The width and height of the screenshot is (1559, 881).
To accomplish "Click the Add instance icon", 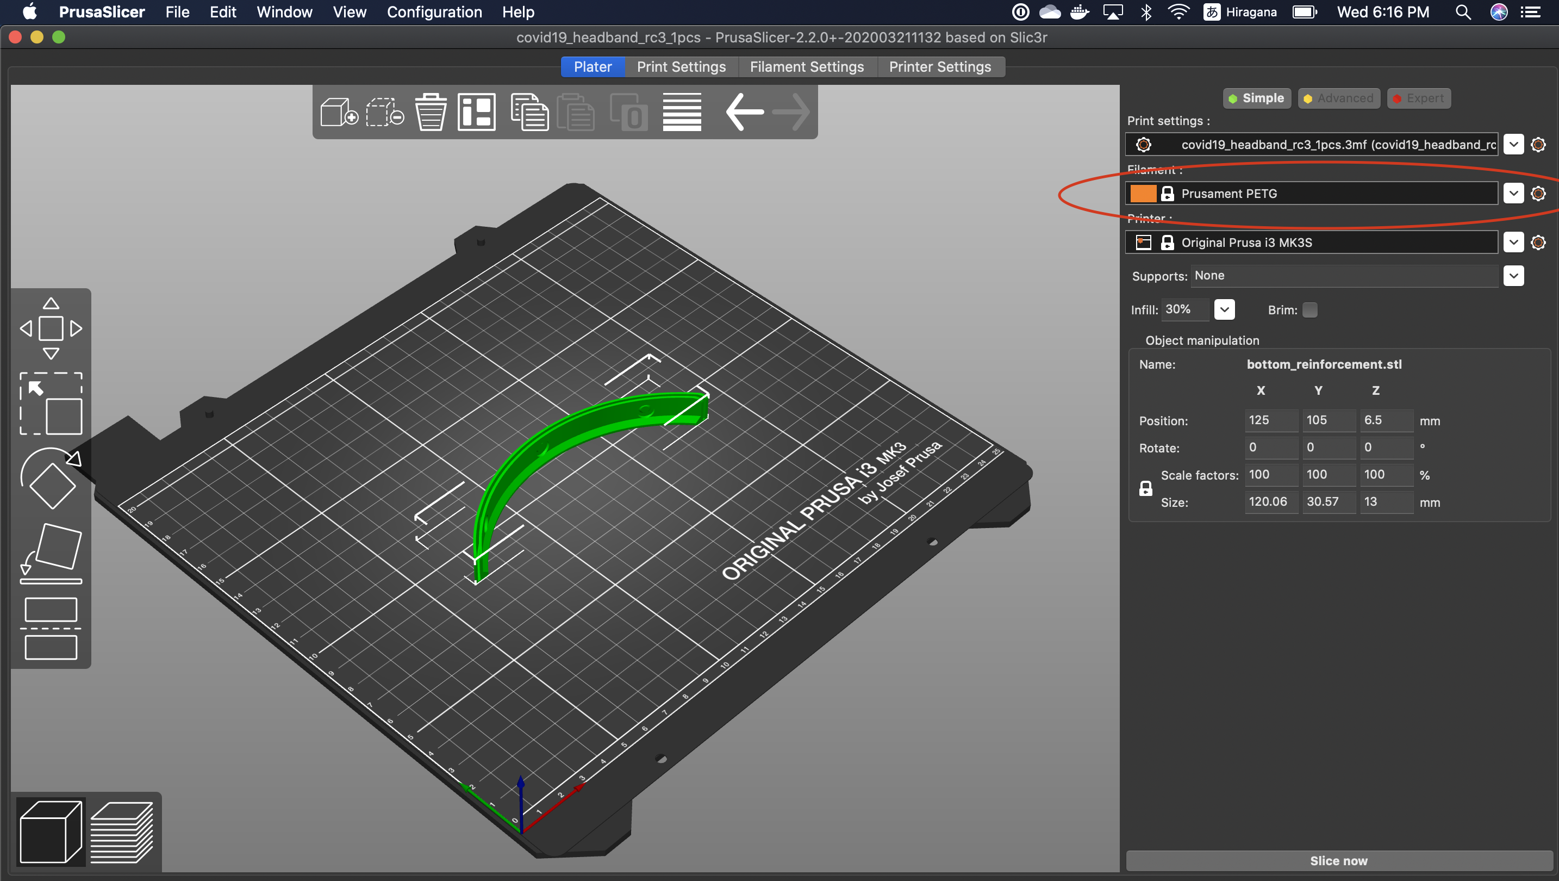I will tap(629, 111).
